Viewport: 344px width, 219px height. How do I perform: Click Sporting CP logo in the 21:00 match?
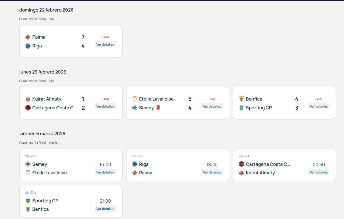28,200
